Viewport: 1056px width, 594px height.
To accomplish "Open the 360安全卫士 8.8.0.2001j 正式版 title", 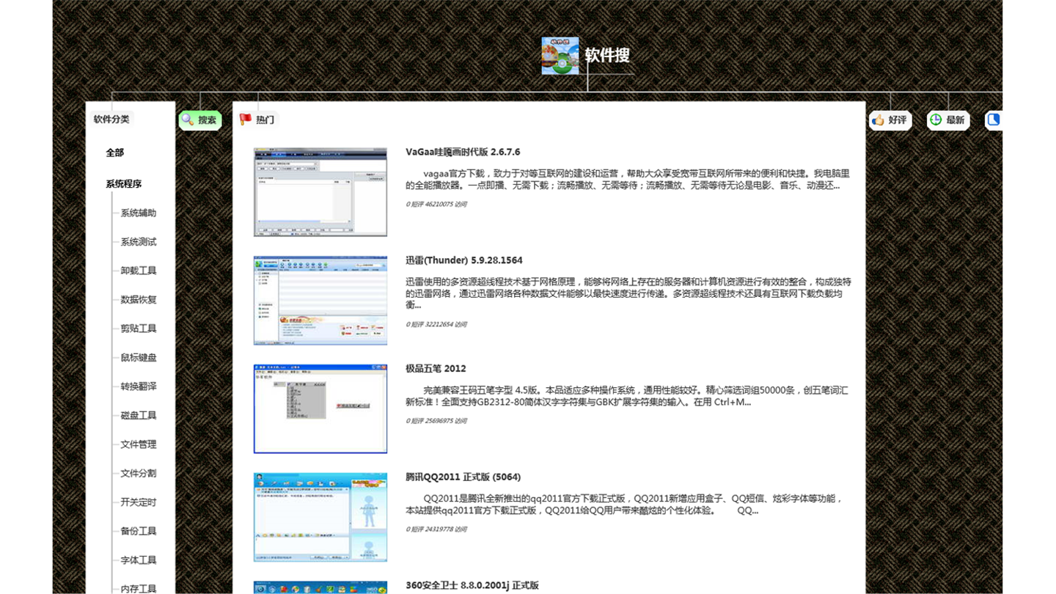I will [x=472, y=585].
